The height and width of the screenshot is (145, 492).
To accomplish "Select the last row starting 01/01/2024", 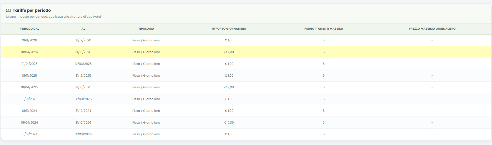I will tap(246, 134).
